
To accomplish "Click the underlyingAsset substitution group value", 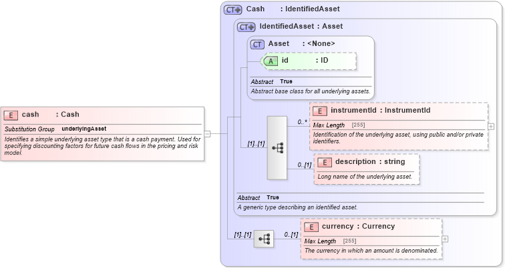I will 84,129.
